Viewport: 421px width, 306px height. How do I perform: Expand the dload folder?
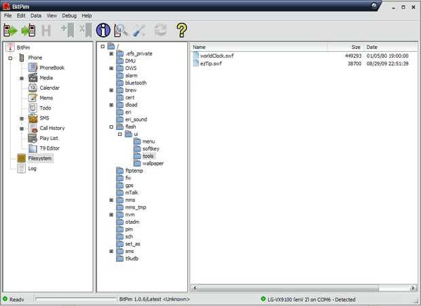tap(111, 105)
